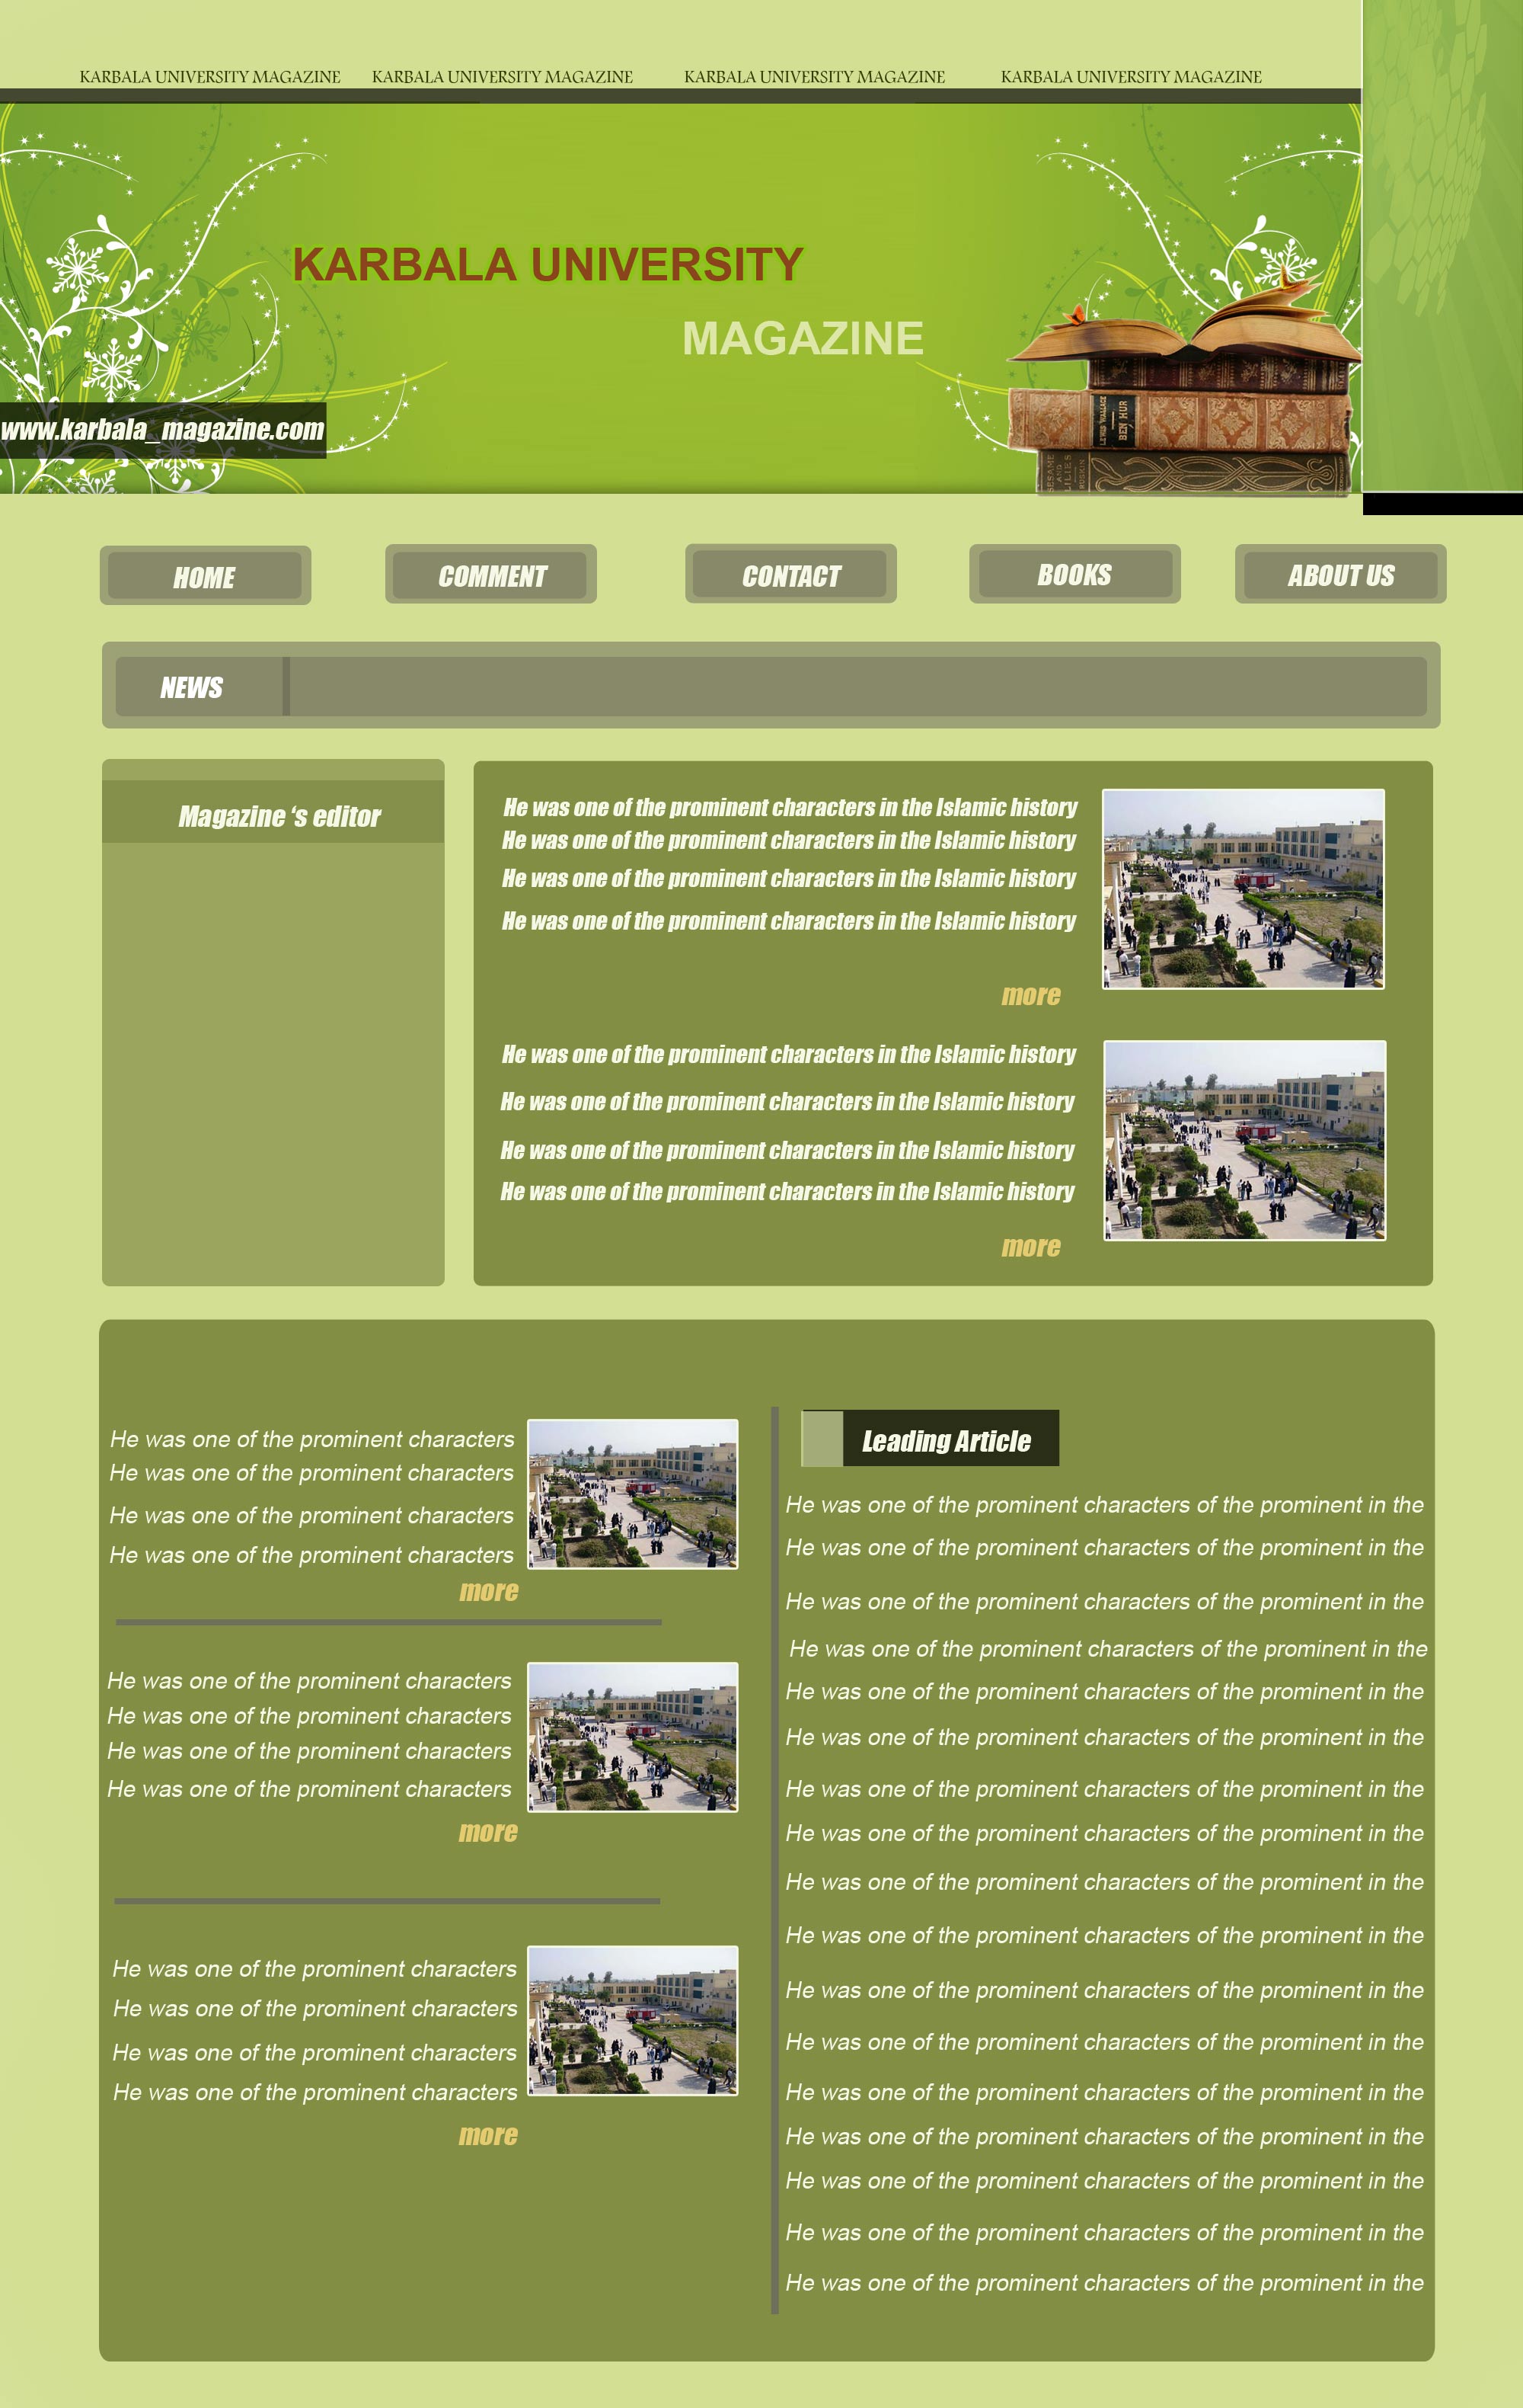Click more link under first news story
This screenshot has height=2408, width=1523.
(1030, 996)
